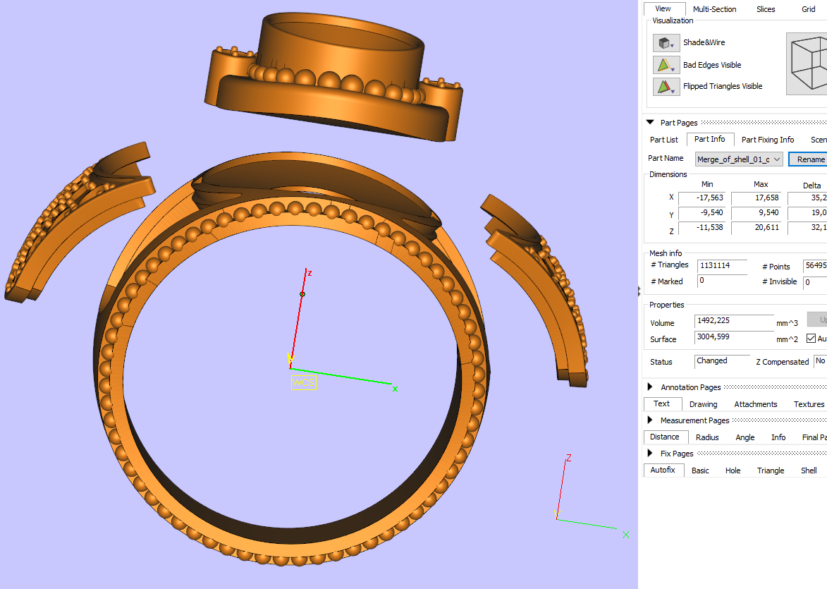Select the Autofix tab
This screenshot has height=589, width=827.
[x=663, y=470]
